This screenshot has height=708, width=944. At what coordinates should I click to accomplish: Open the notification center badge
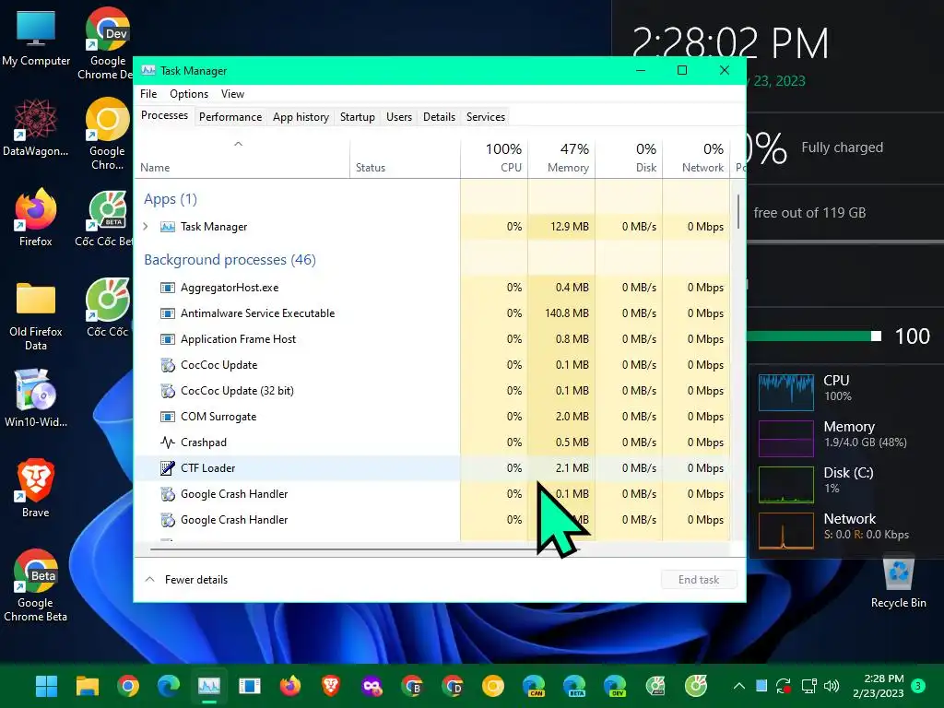tap(918, 685)
